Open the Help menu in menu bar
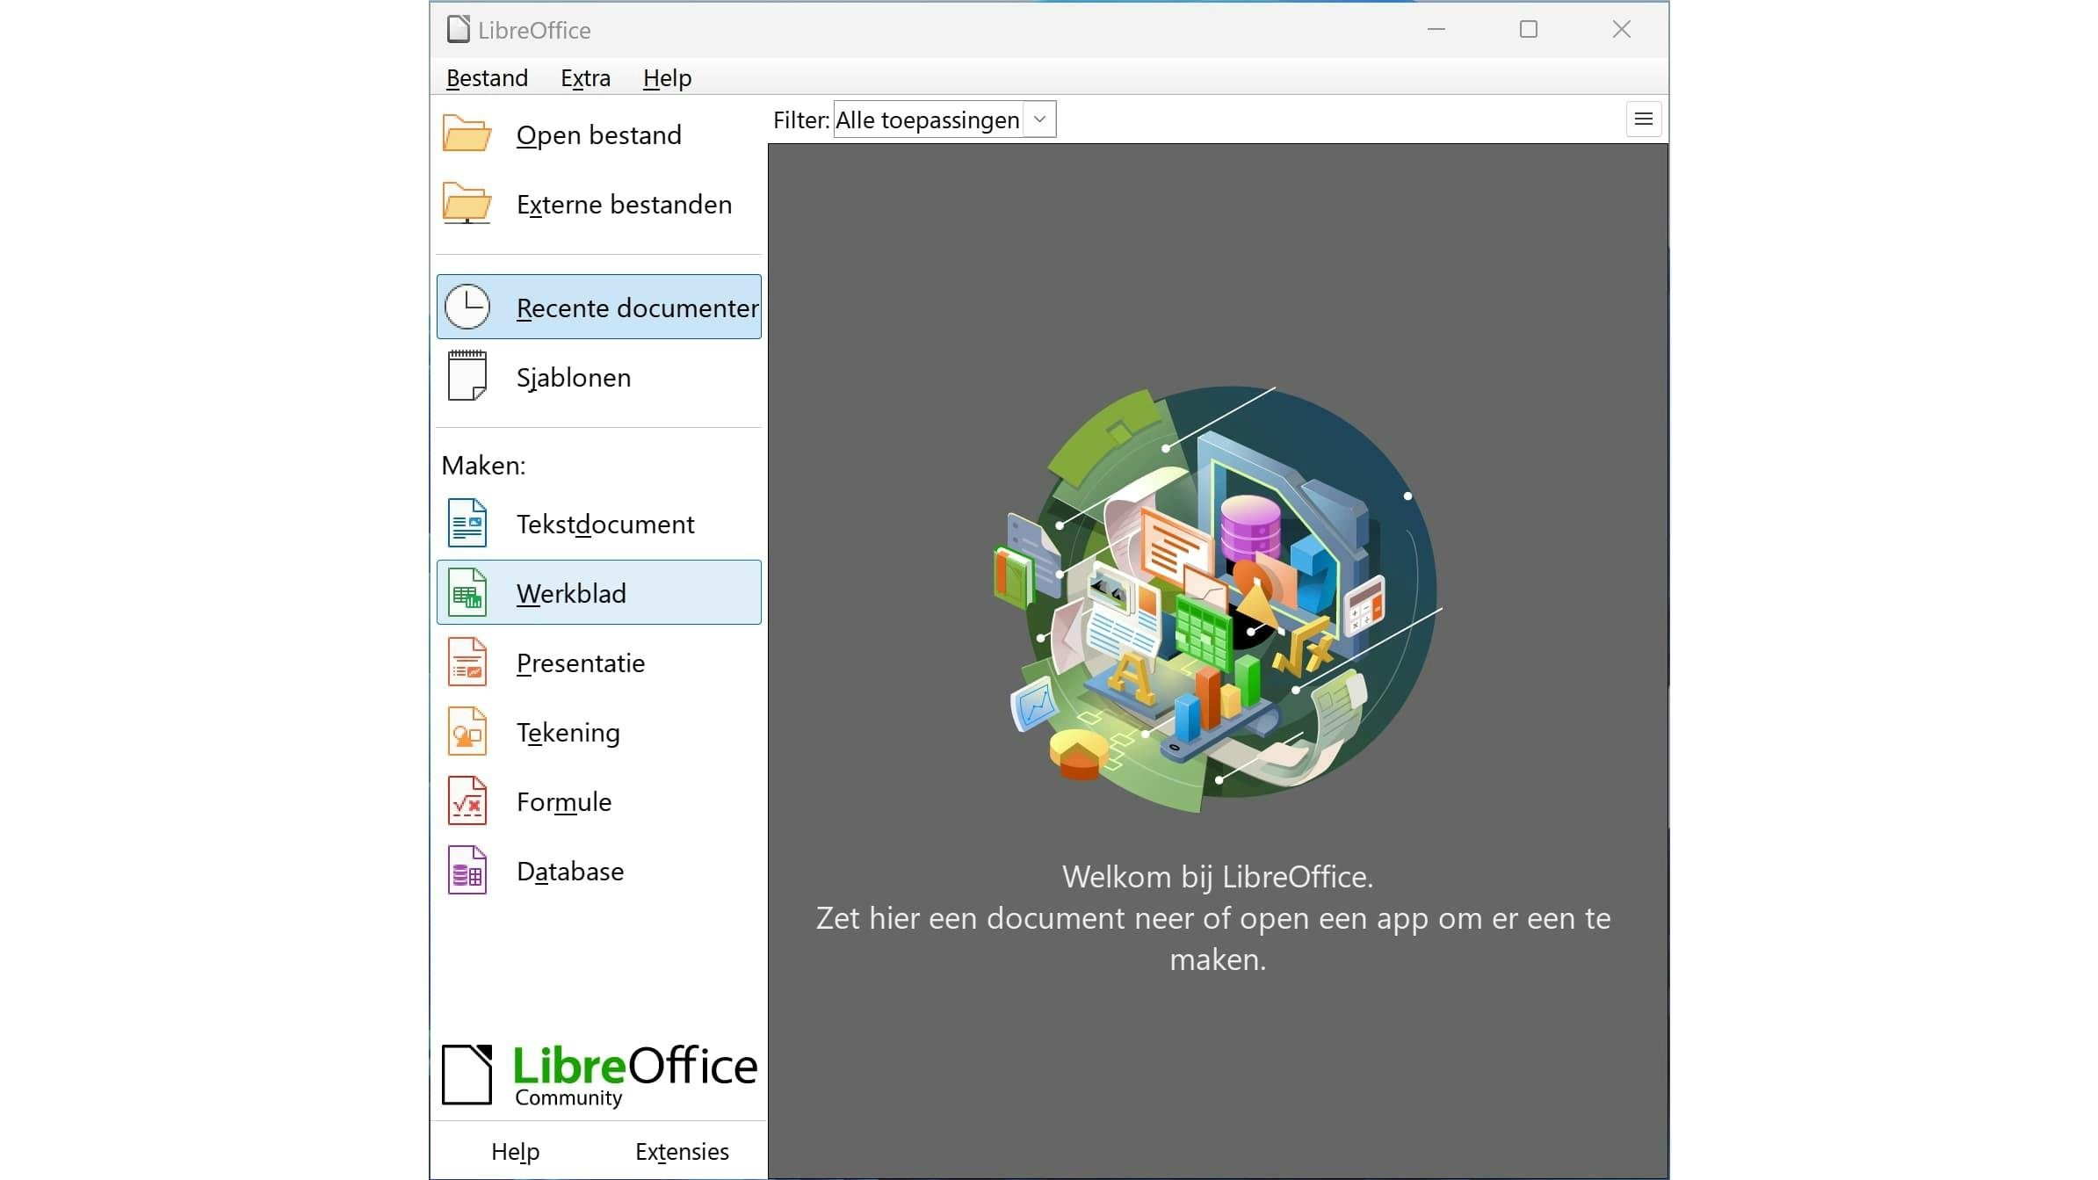2098x1180 pixels. (x=667, y=78)
